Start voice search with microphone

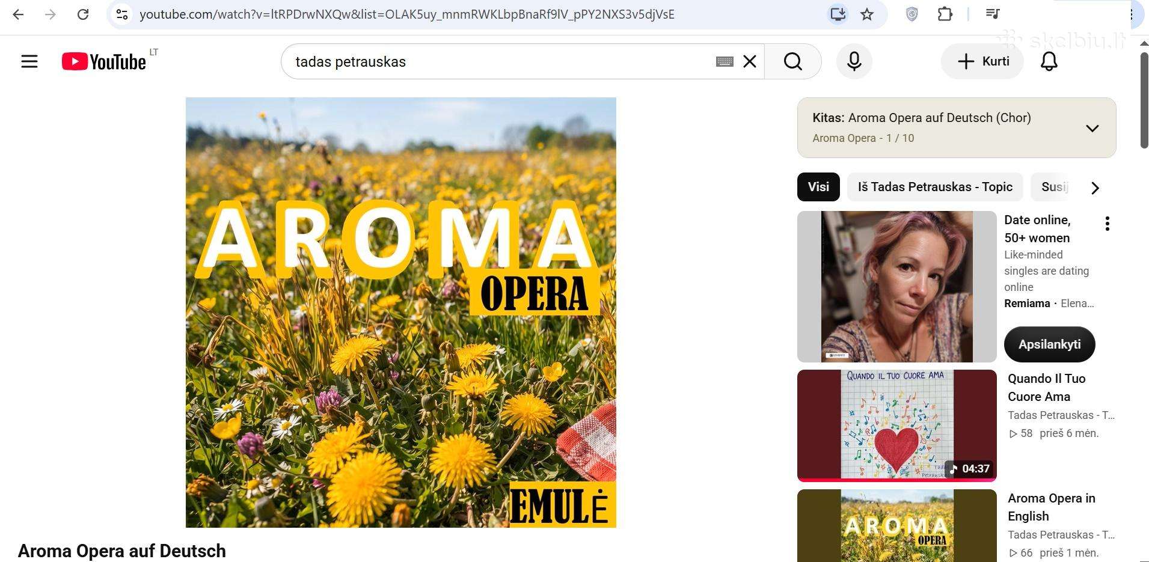point(854,61)
